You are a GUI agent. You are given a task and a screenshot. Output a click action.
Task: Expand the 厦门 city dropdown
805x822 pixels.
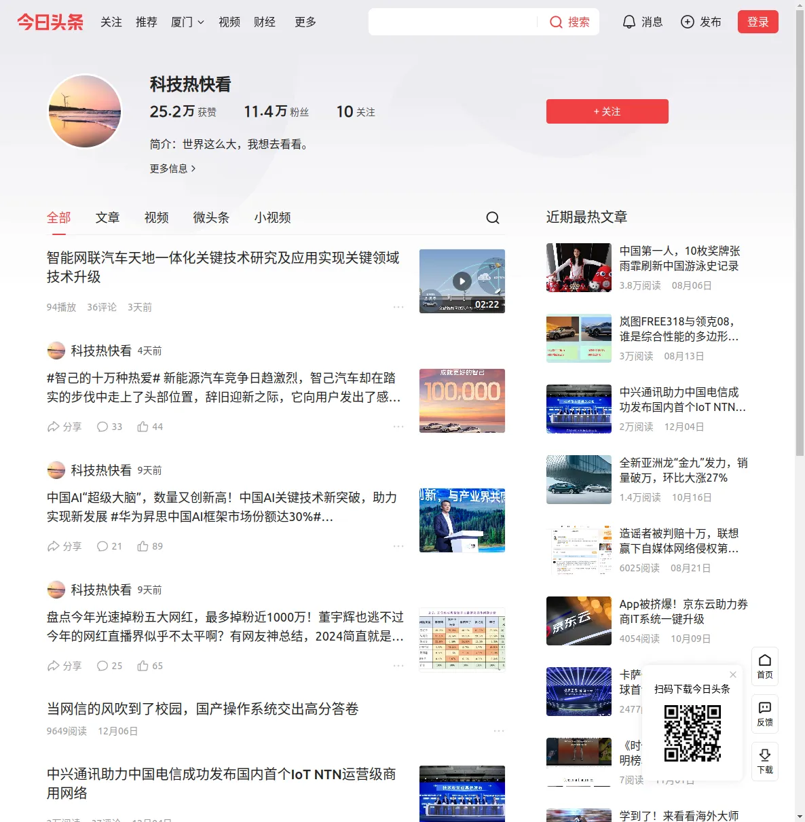(x=187, y=22)
